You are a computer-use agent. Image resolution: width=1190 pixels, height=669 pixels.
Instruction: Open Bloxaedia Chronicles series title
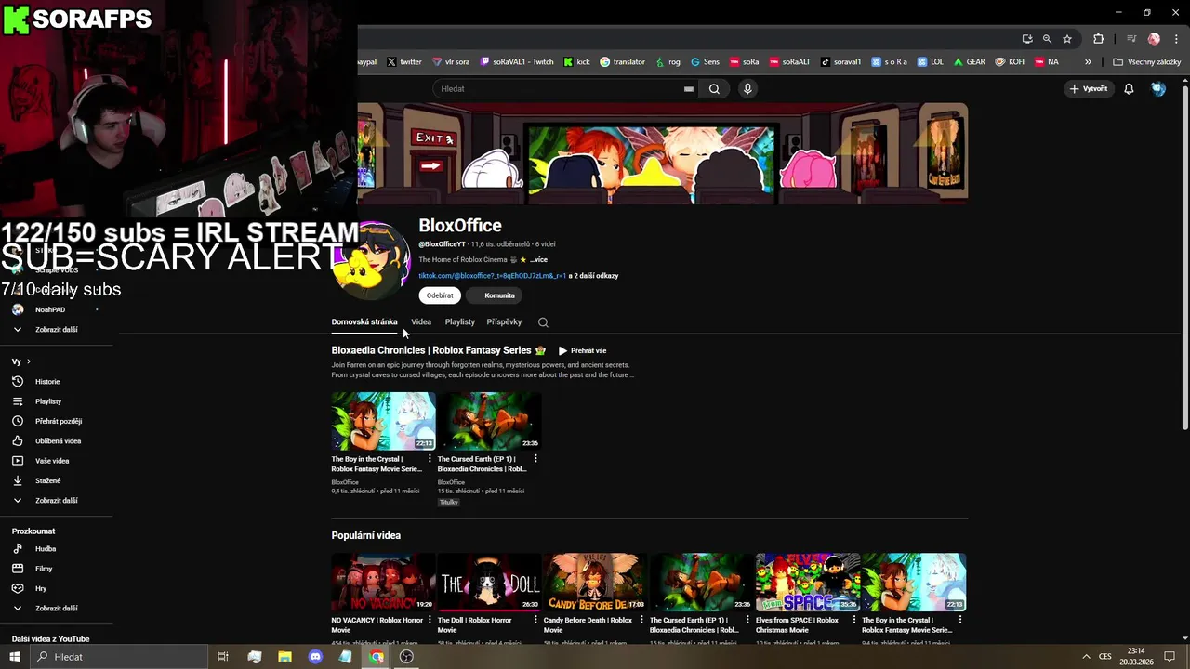[x=431, y=350]
